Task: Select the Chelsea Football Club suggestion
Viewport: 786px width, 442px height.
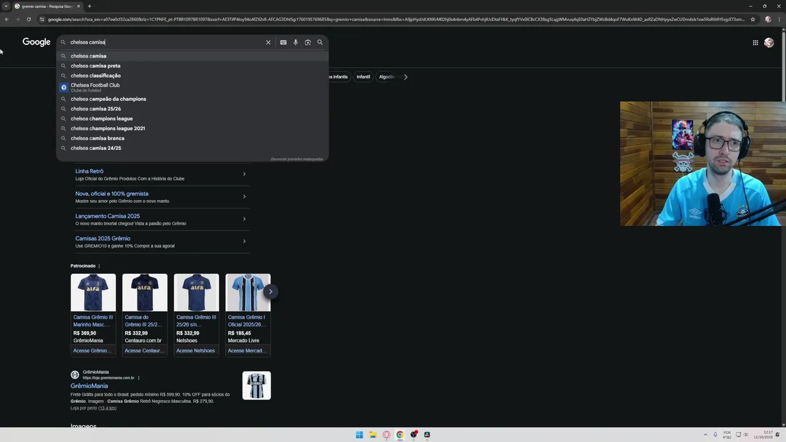Action: (x=192, y=87)
